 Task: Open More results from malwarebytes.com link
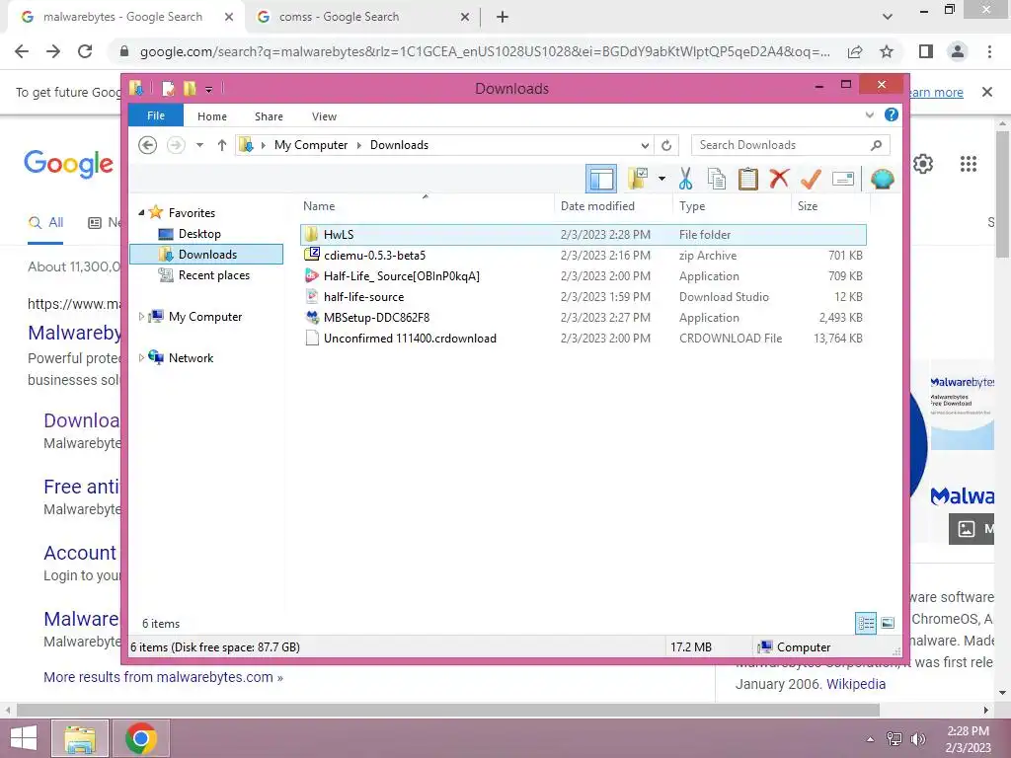[163, 677]
